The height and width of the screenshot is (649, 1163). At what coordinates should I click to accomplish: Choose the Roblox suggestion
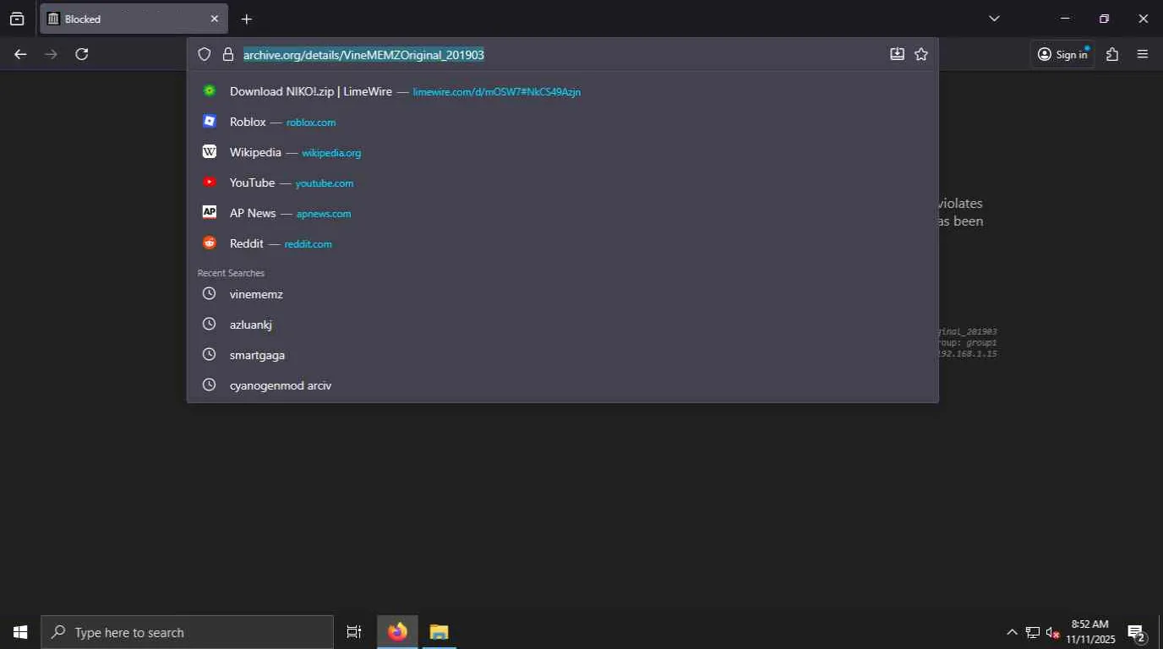(562, 122)
